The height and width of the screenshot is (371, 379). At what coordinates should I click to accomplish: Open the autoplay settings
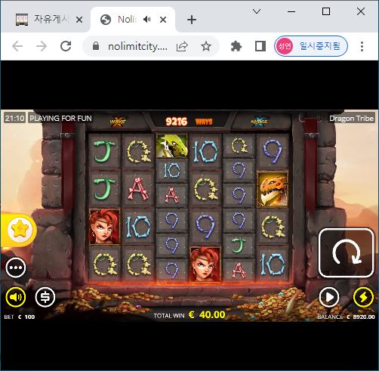point(329,298)
